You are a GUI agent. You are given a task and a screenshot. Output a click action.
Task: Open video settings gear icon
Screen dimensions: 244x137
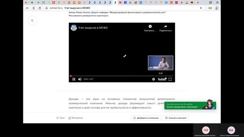[153, 79]
